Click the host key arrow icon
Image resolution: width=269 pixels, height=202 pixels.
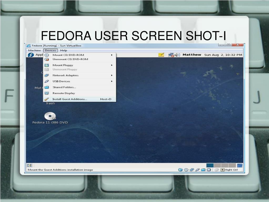(x=222, y=170)
